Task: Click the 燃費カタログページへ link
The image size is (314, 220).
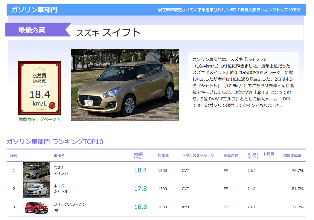Action: coord(39,120)
